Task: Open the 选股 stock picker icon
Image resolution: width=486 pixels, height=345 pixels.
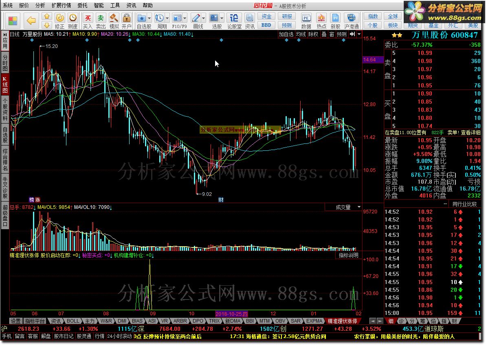Action: pos(214,18)
